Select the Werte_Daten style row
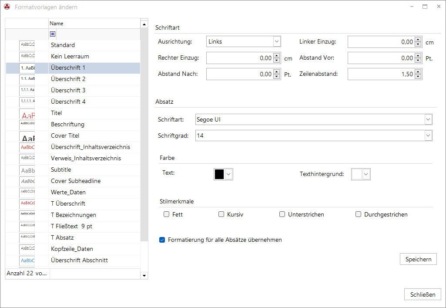446x308 pixels. (73, 193)
